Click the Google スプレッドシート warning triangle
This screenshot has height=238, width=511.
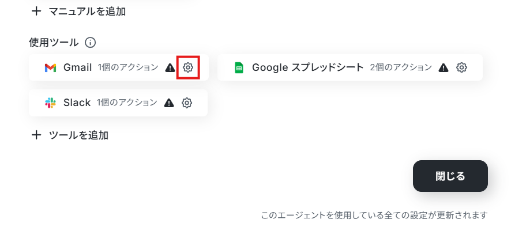pos(443,68)
